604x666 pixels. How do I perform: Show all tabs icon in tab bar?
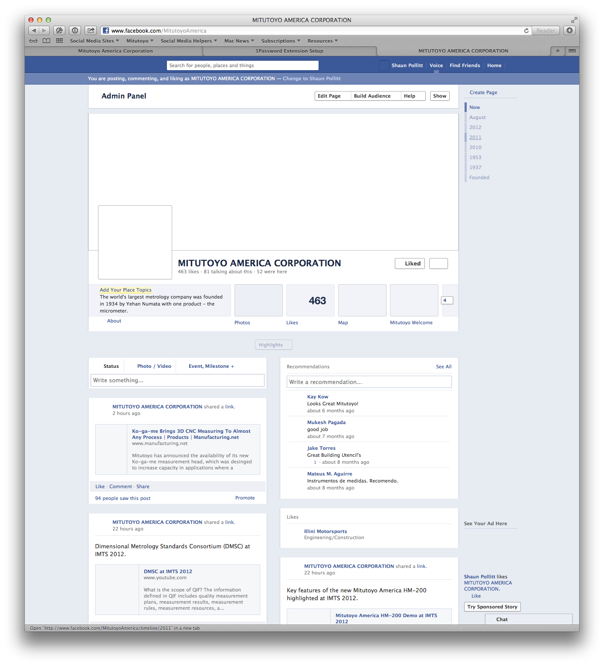point(572,51)
